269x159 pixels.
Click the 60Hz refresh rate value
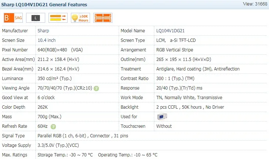tap(43, 126)
